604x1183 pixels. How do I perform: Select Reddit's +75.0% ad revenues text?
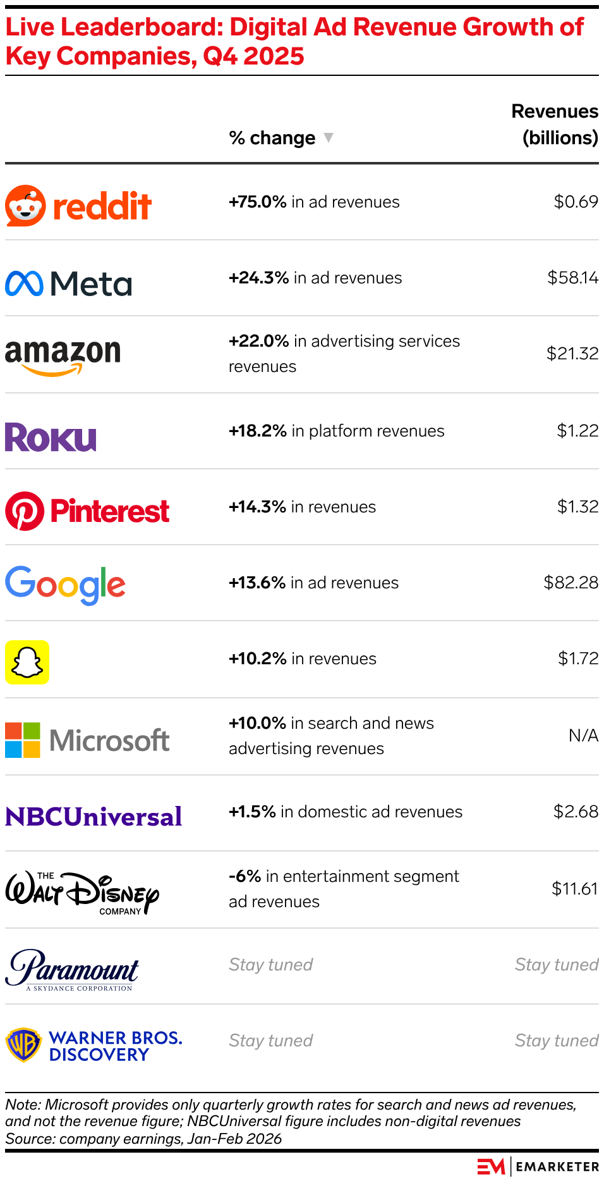tap(314, 202)
